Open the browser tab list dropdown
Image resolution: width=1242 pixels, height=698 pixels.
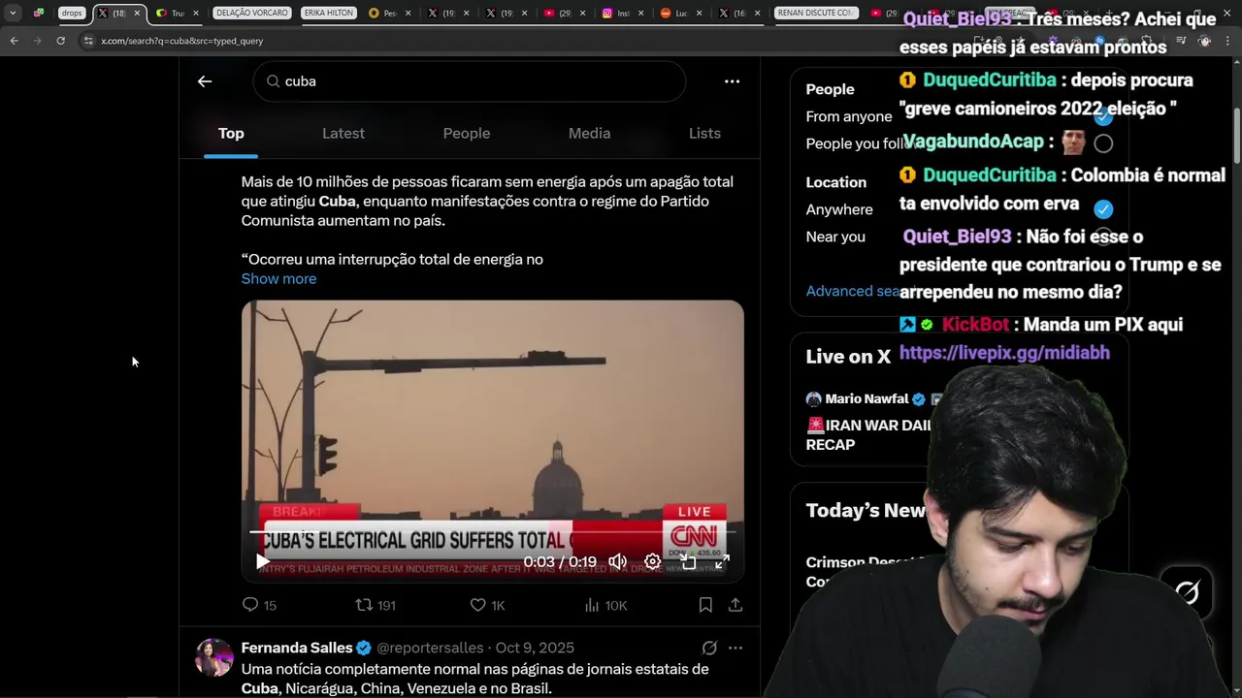(x=13, y=13)
